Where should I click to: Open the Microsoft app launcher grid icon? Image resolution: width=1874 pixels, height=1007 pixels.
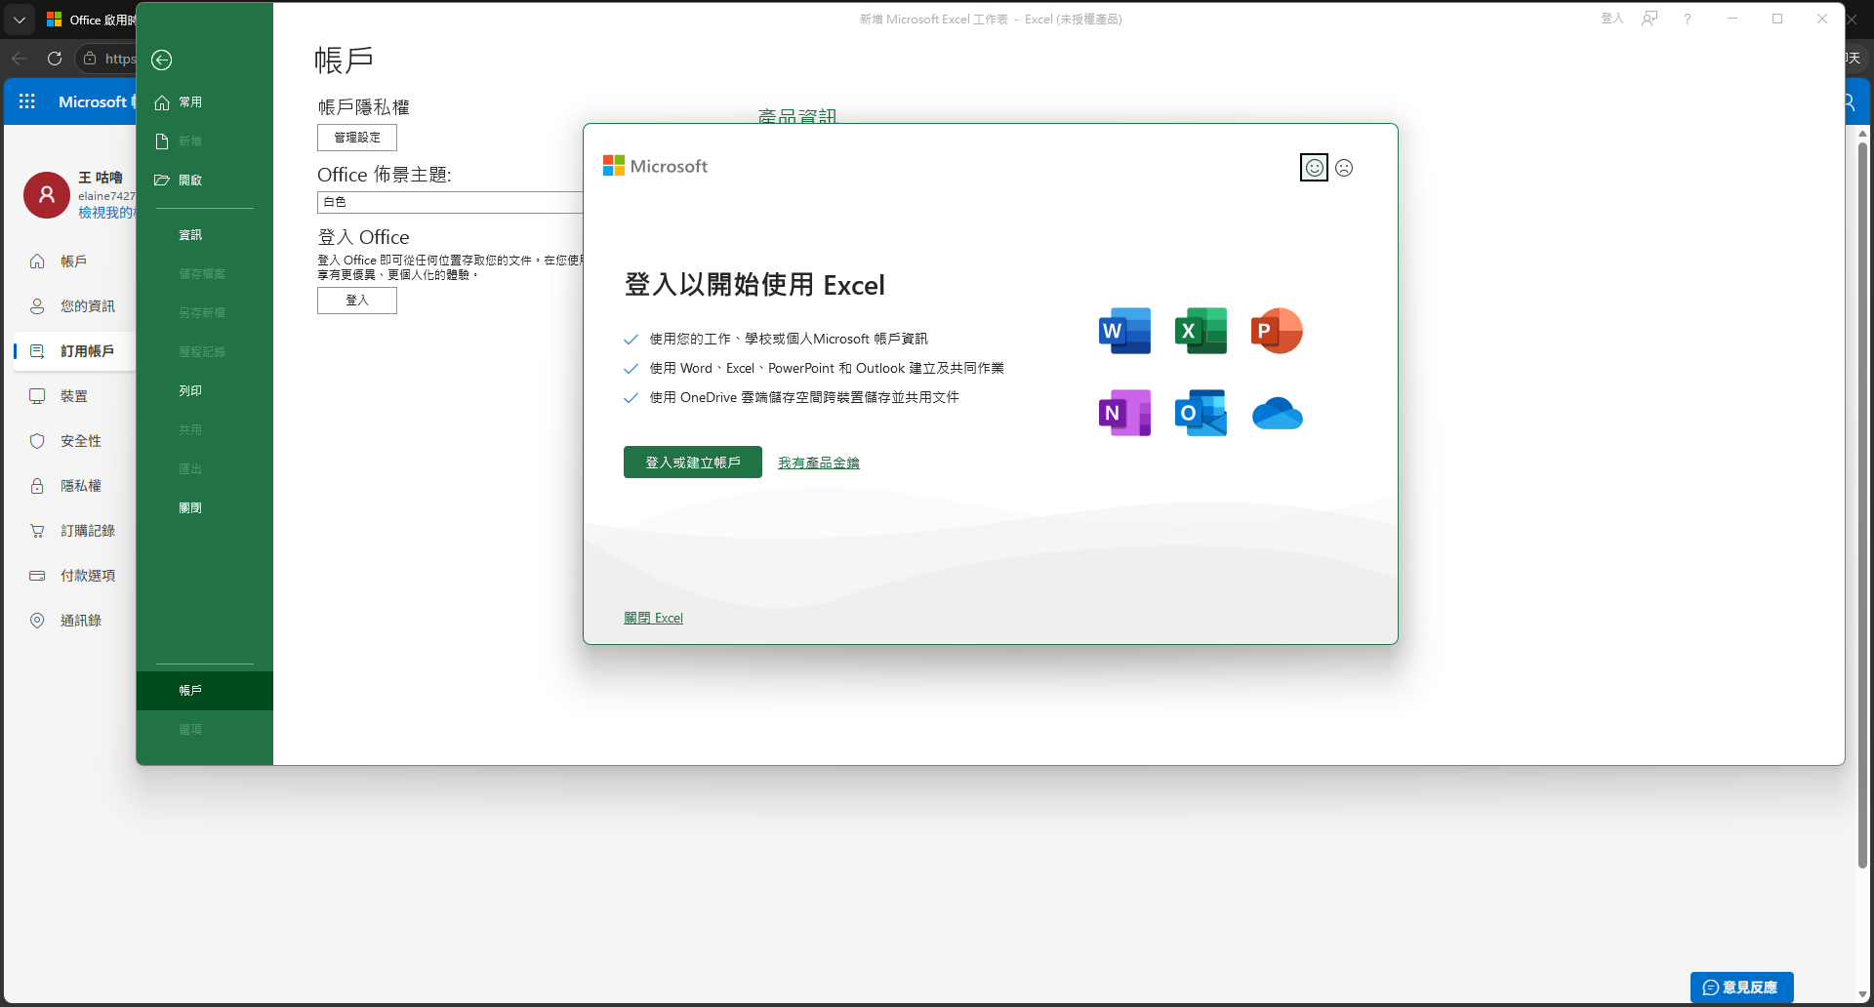[x=26, y=101]
